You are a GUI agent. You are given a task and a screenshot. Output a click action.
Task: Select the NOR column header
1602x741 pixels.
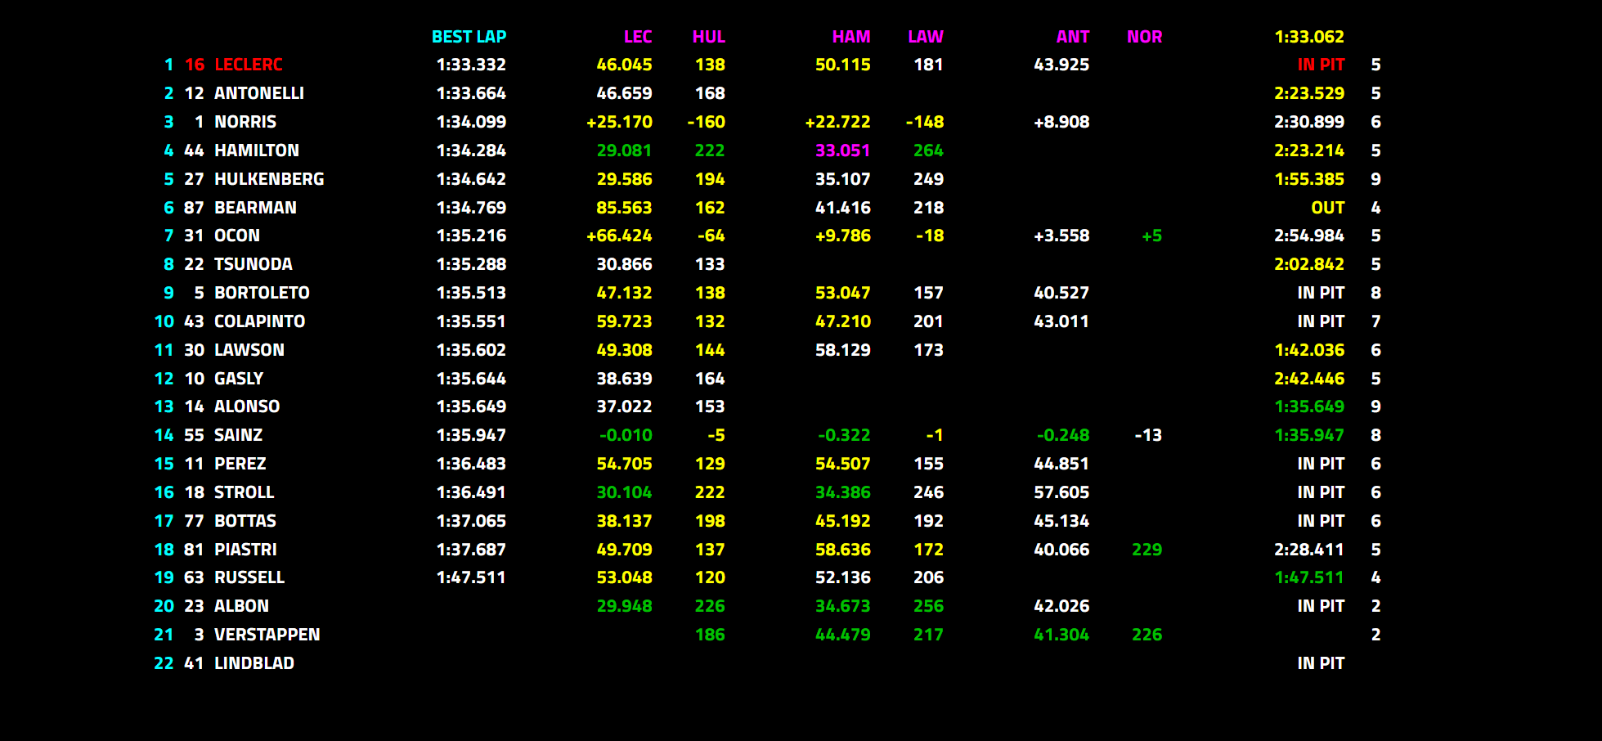[1145, 37]
